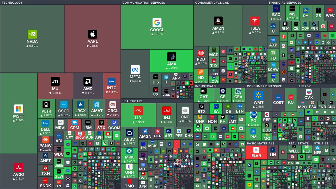Select the ABBV ticker text

click(129, 139)
